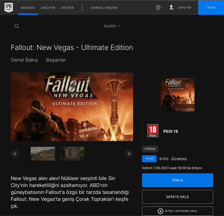This screenshot has height=216, width=224.
Task: Switch to the Başarılar tab
Action: pos(56,60)
